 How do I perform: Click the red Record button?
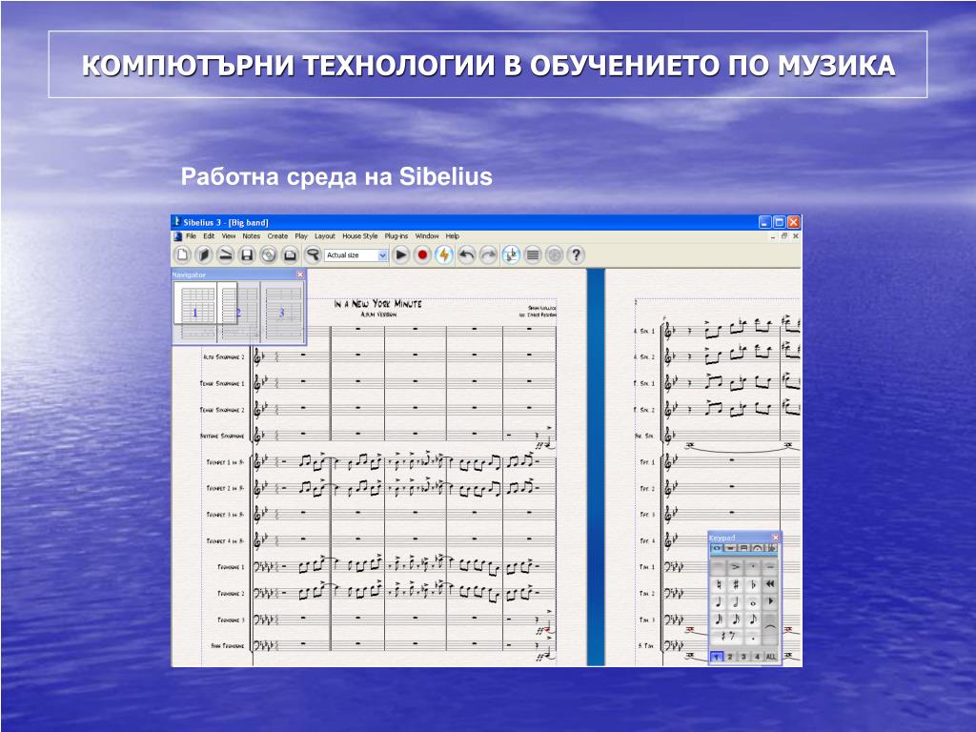(x=422, y=254)
